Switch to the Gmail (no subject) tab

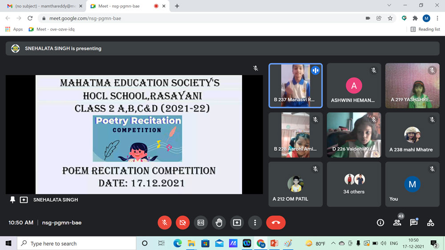tap(42, 6)
